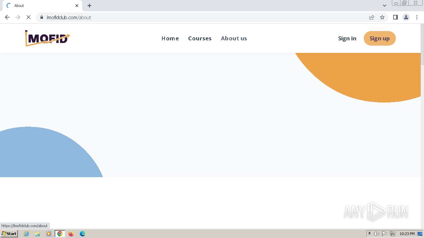Switch to Chrome in taskbar
Screen dimensions: 424x238
60,234
